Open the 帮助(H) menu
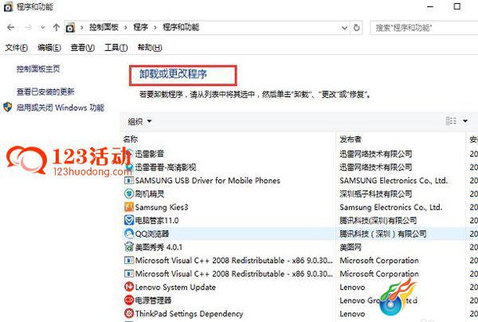 click(150, 48)
